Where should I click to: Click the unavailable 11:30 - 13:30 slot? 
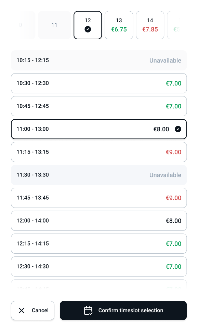tap(99, 175)
